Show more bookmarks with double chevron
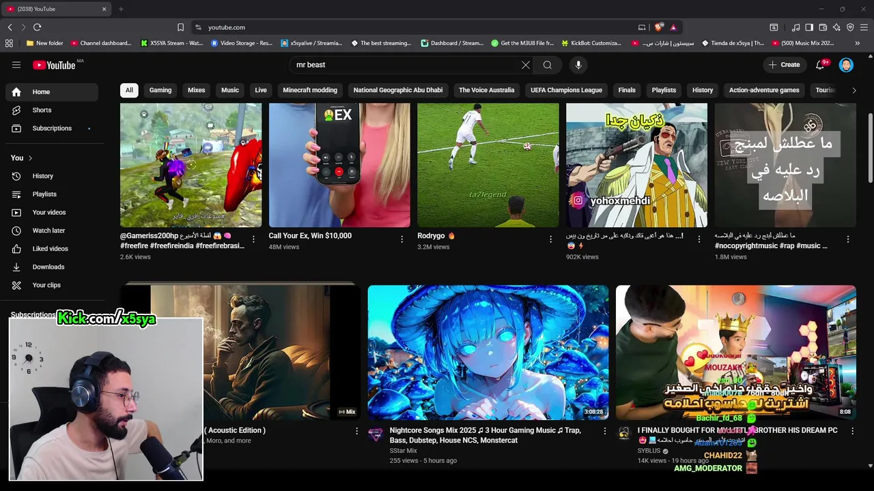 click(857, 43)
